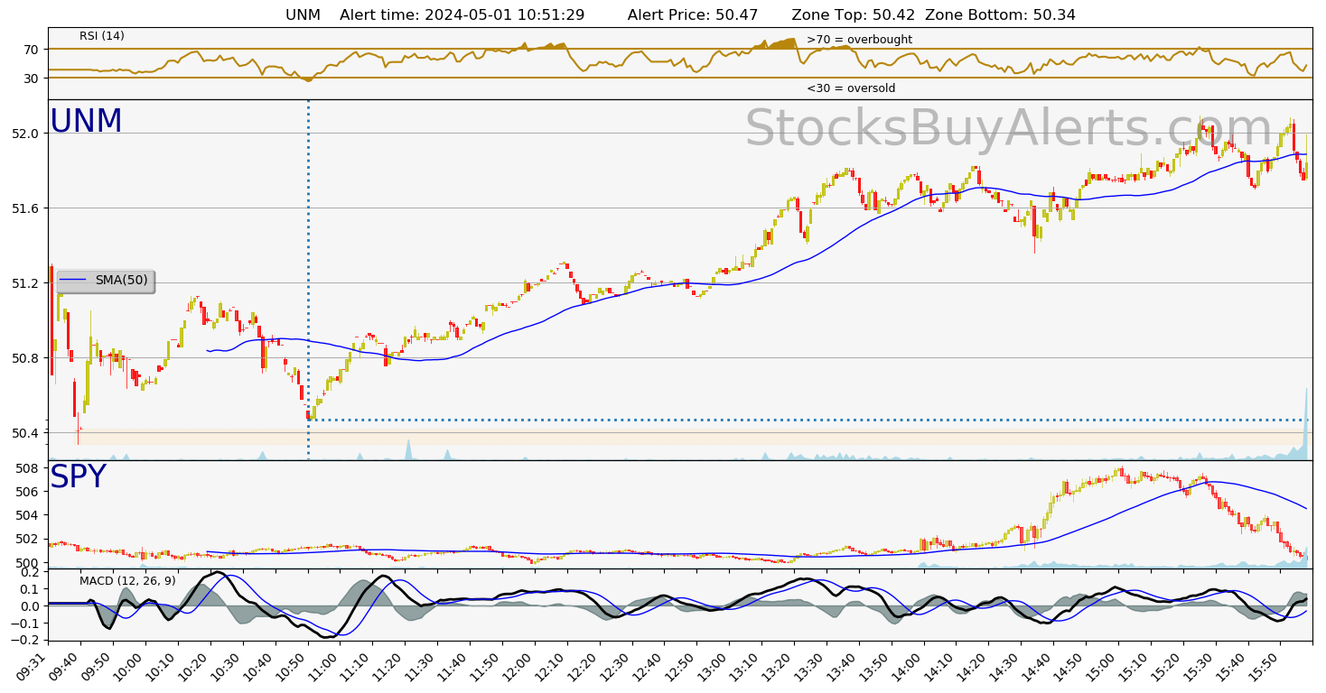This screenshot has width=1326, height=693.
Task: Click the 14:20 time axis label
Action: (971, 665)
